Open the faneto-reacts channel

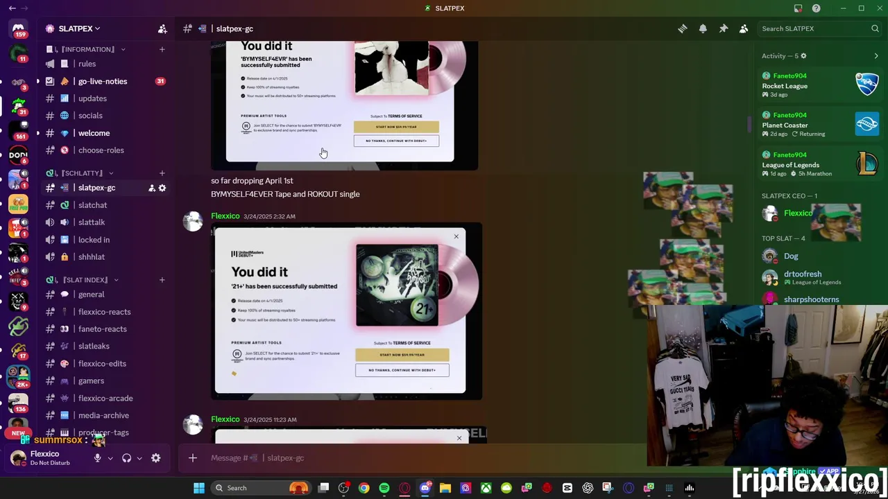click(105, 329)
